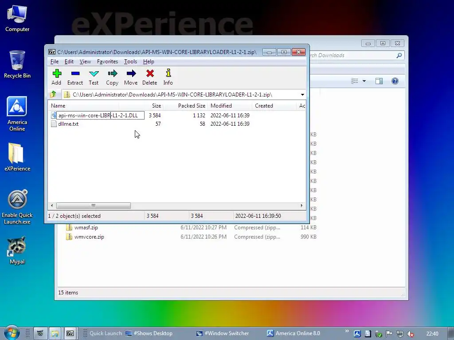The width and height of the screenshot is (454, 340).
Task: Click the horizontal scrollbar right arrow
Action: click(301, 205)
